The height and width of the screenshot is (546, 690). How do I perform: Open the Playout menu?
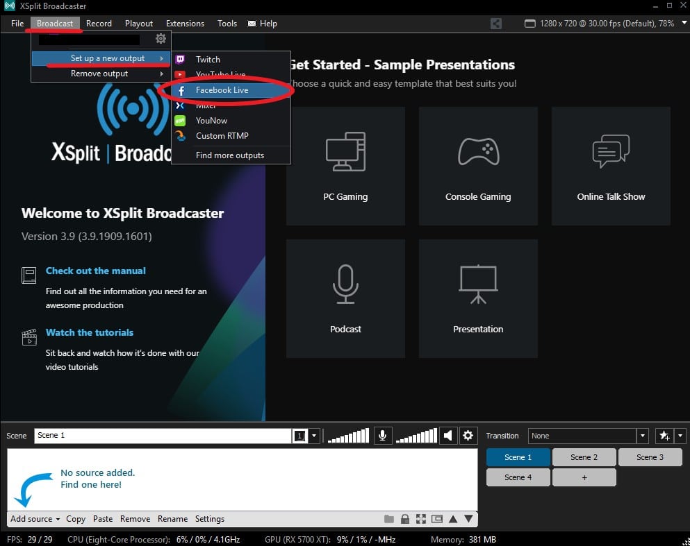139,24
